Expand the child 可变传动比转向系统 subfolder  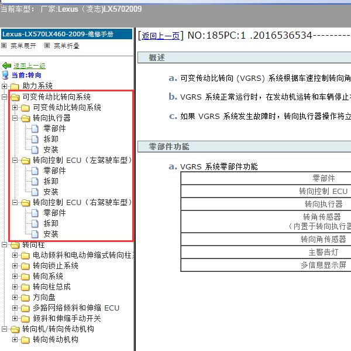pyautogui.click(x=15, y=107)
